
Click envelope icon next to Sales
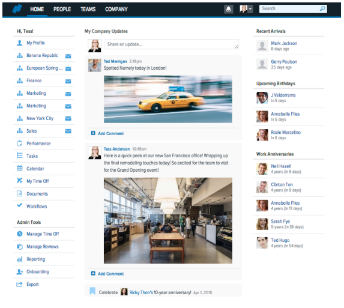click(68, 131)
